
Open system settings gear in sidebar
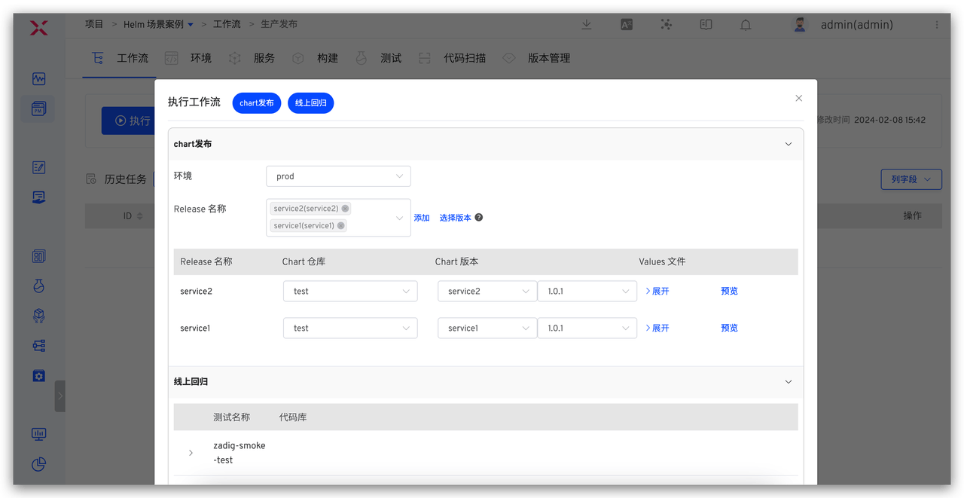(x=39, y=375)
